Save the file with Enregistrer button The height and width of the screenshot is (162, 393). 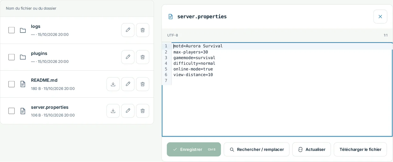point(194,149)
